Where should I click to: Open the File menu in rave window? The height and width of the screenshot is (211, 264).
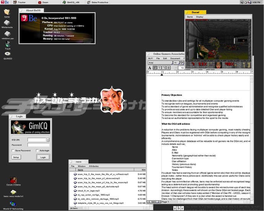[73, 166]
